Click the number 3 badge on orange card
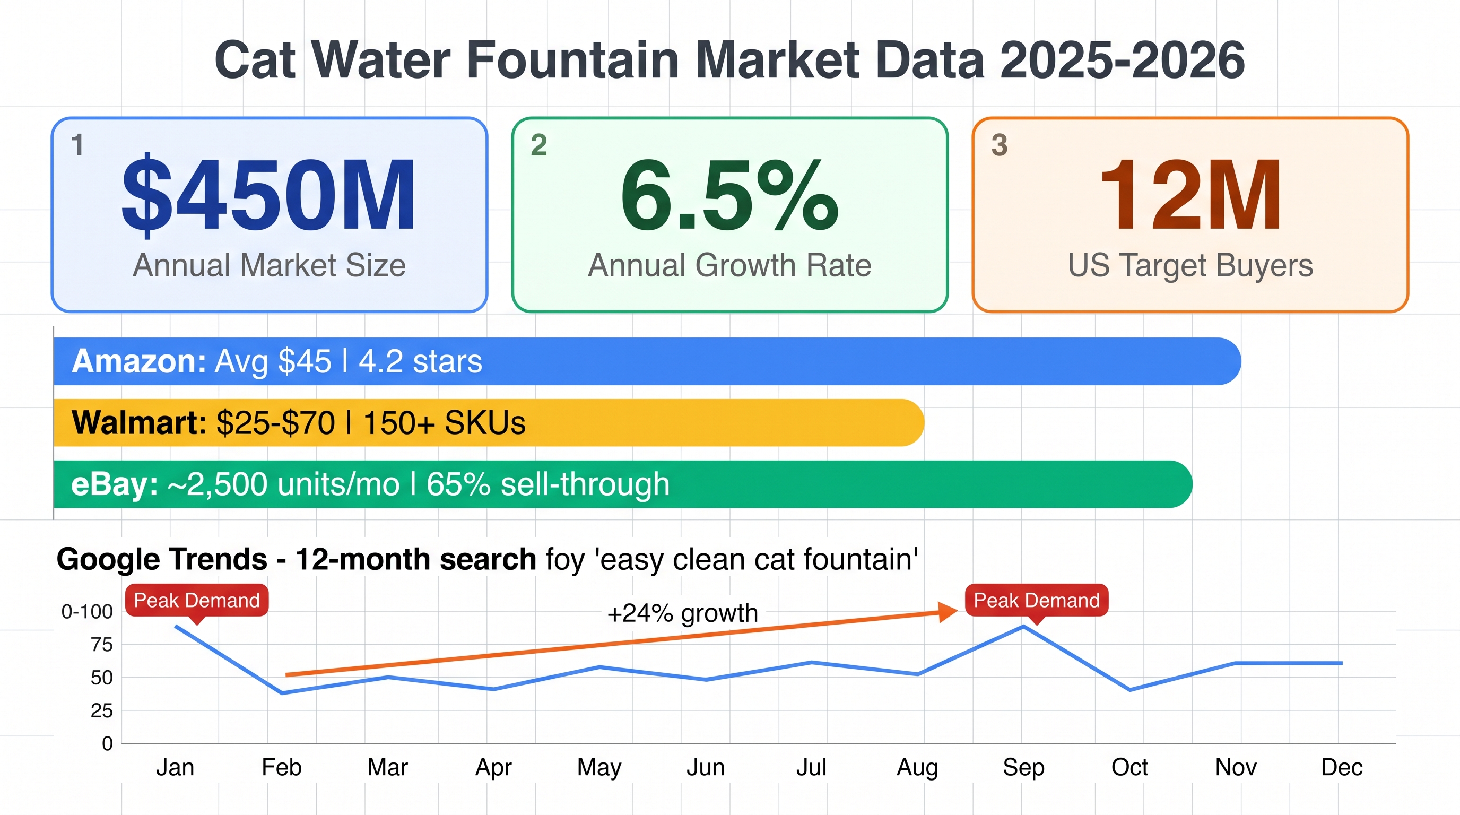Viewport: 1460px width, 815px height. [1000, 145]
